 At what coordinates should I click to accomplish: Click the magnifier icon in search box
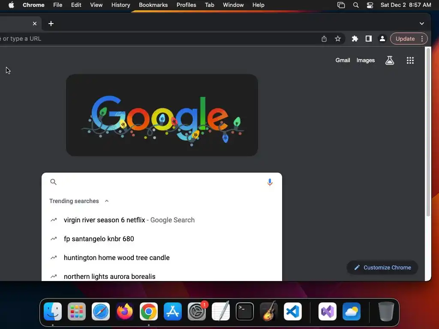53,182
